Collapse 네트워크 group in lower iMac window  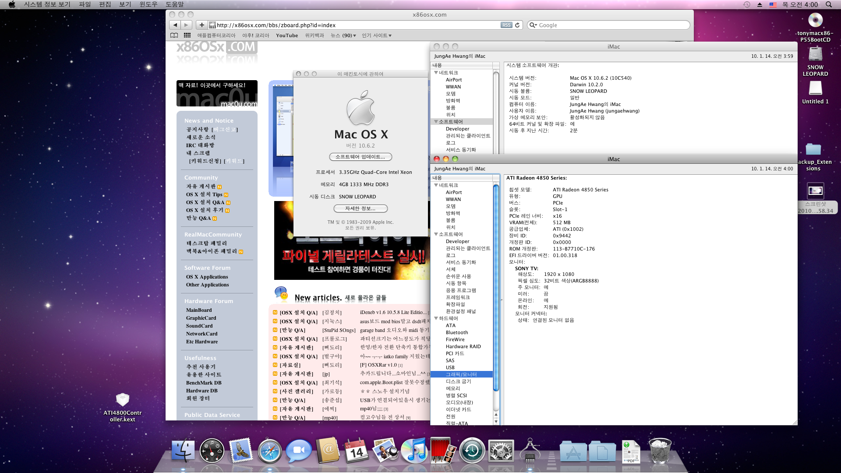click(x=436, y=185)
